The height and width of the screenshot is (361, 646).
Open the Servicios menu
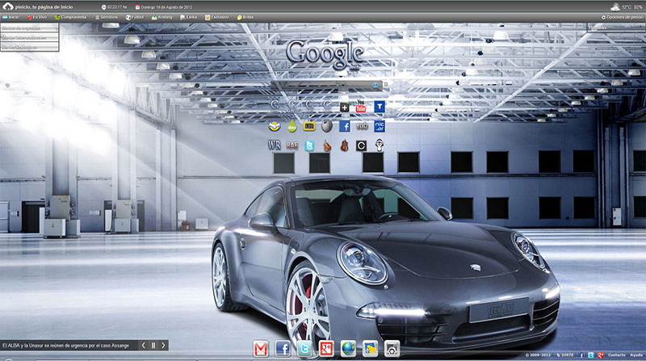107,16
